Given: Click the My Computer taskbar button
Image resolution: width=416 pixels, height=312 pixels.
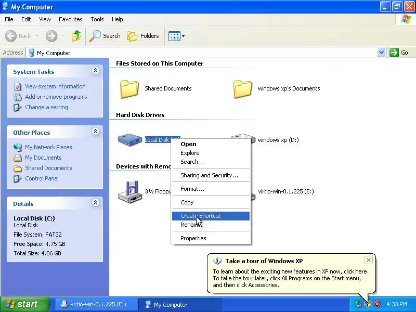Looking at the screenshot, I should click(180, 305).
